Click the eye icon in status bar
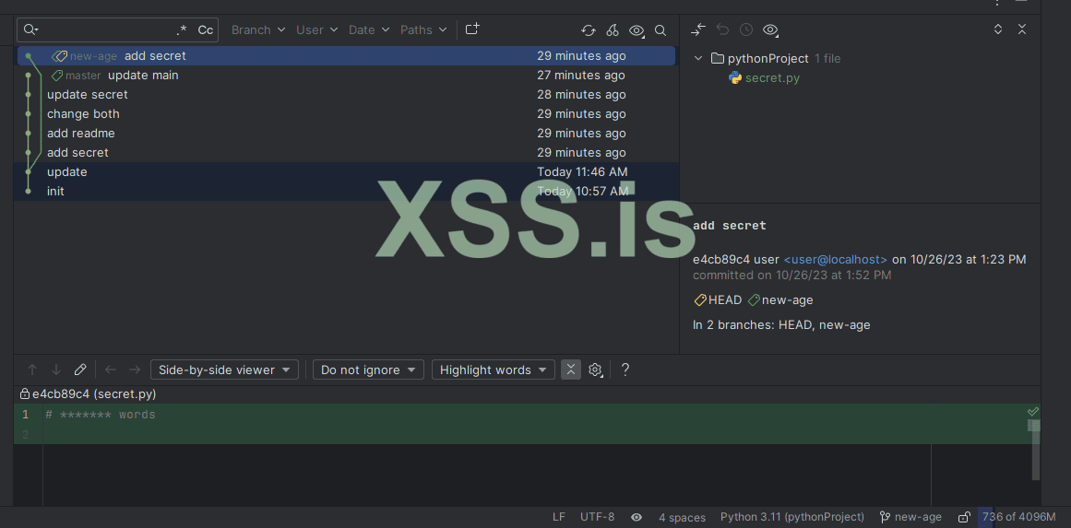The image size is (1071, 528). pyautogui.click(x=637, y=517)
